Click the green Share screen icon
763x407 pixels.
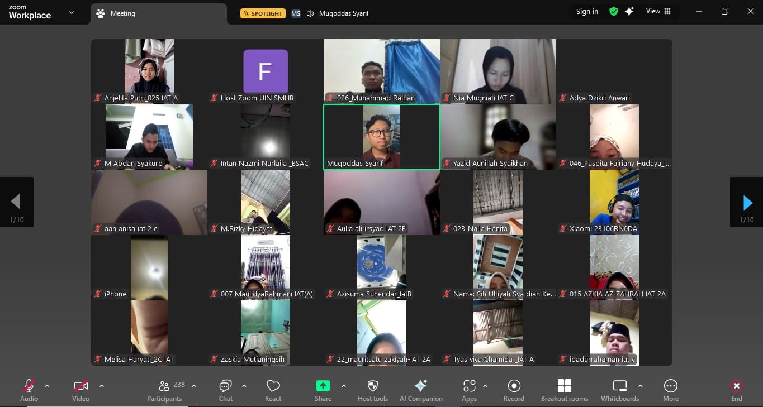(323, 386)
